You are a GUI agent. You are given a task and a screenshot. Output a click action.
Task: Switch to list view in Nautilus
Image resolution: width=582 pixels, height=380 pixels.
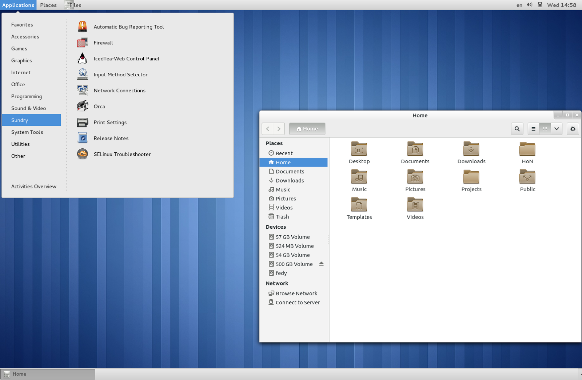pyautogui.click(x=533, y=128)
